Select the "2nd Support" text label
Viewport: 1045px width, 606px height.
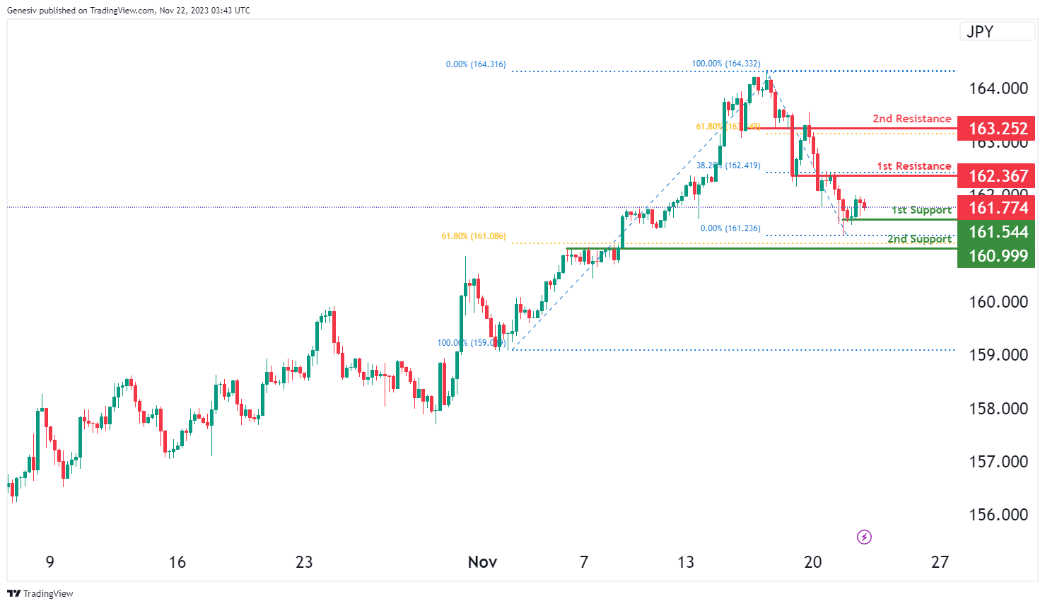(x=919, y=239)
